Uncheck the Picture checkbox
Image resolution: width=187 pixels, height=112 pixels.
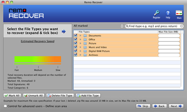click(76, 43)
